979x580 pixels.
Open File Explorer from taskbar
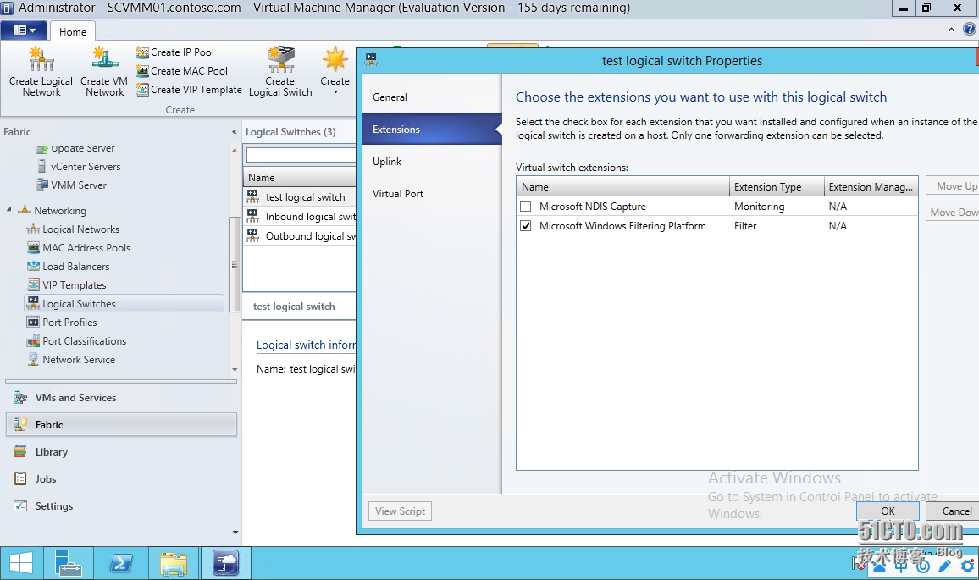[x=174, y=564]
